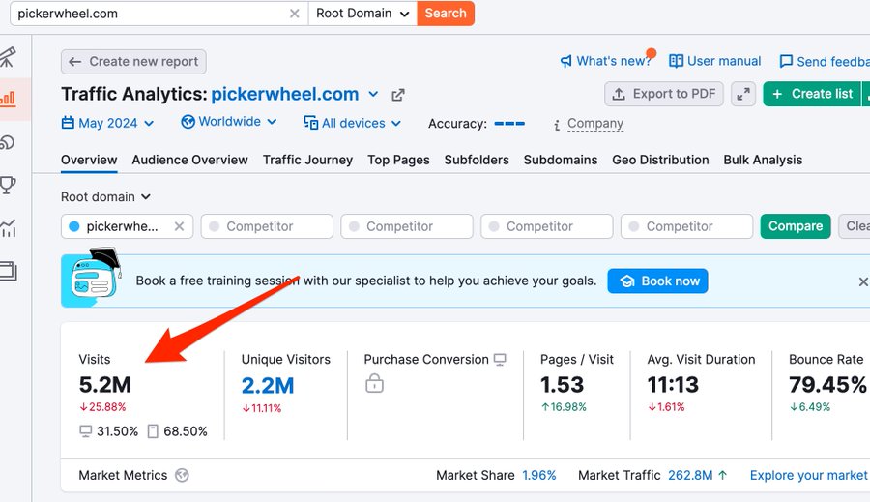Image resolution: width=870 pixels, height=502 pixels.
Task: Click the blue Book now button
Action: click(x=657, y=281)
